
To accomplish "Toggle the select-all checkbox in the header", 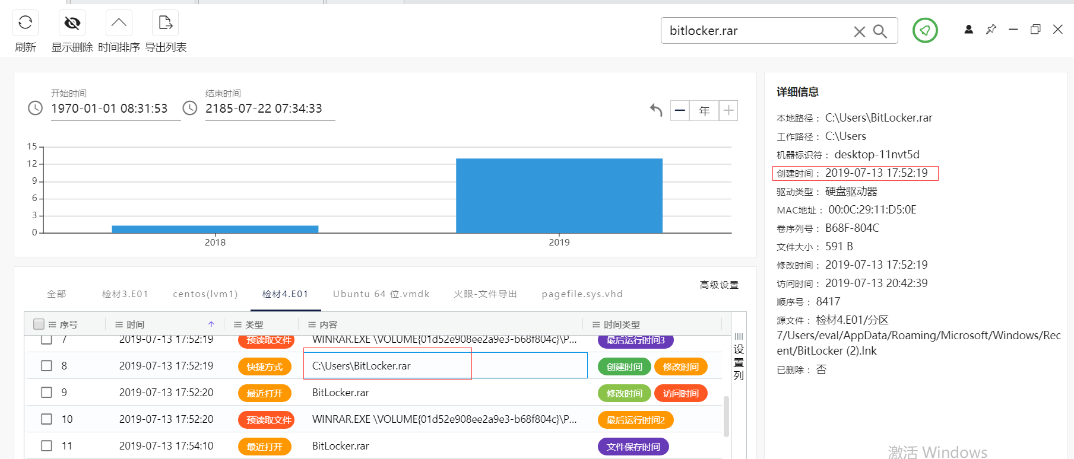I will pyautogui.click(x=39, y=324).
